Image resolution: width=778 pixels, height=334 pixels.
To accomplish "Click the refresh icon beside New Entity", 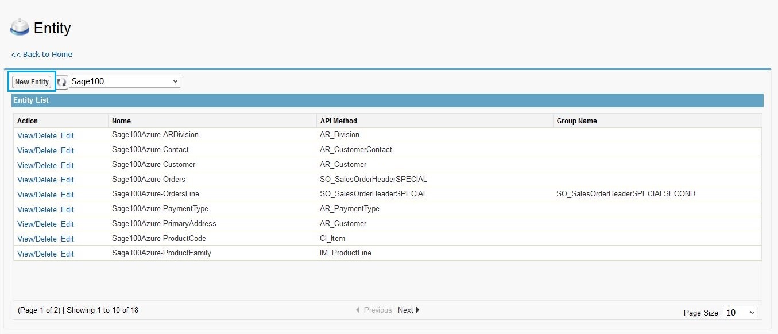I will click(x=62, y=82).
